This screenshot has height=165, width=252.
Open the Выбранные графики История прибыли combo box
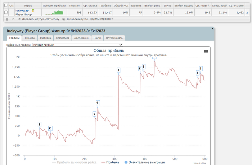78,45
